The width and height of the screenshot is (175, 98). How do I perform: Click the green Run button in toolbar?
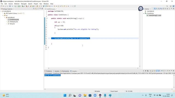pos(19,6)
